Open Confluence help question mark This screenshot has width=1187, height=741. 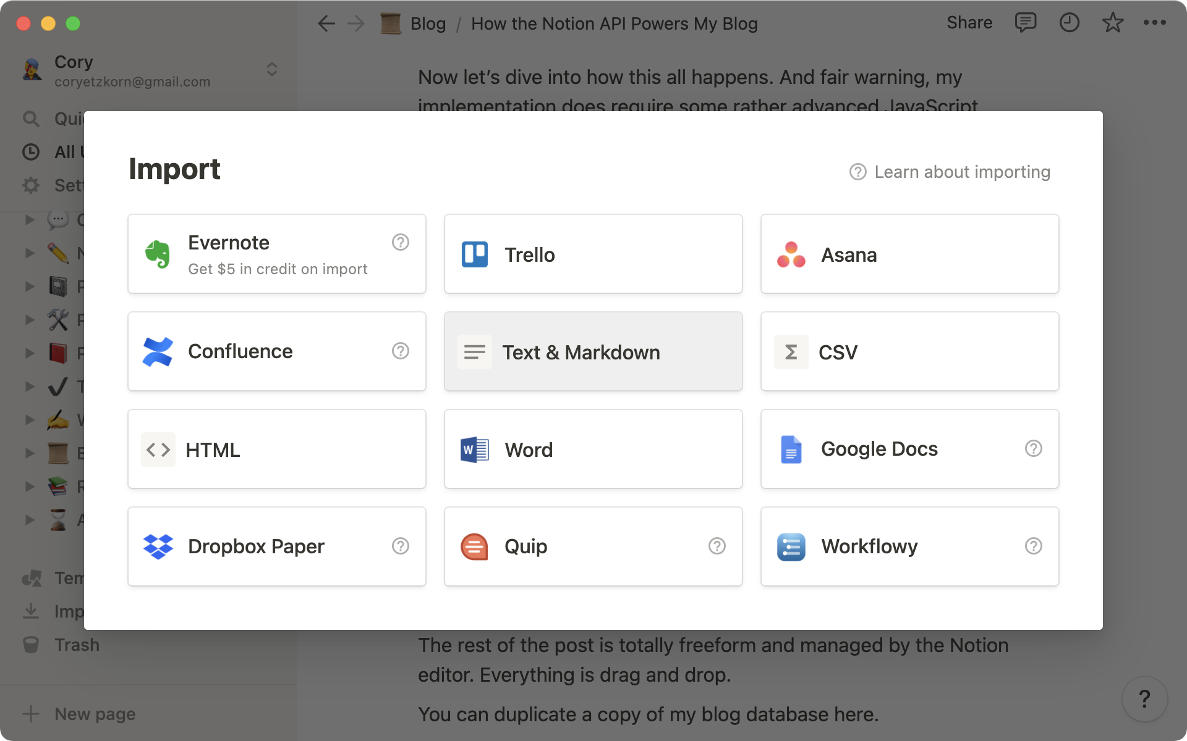pos(401,351)
